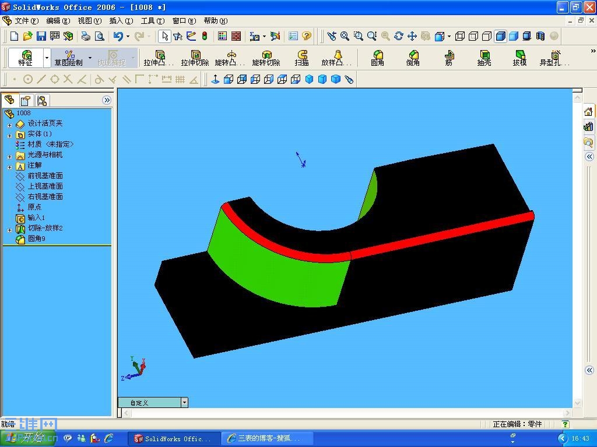Image resolution: width=597 pixels, height=447 pixels.
Task: Switch to Wireframe display mode
Action: point(460,36)
